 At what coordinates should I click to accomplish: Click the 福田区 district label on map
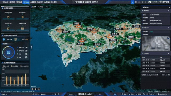pos(97,44)
